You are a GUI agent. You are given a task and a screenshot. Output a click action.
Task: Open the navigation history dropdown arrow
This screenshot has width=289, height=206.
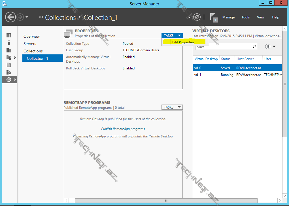pyautogui.click(x=27, y=17)
